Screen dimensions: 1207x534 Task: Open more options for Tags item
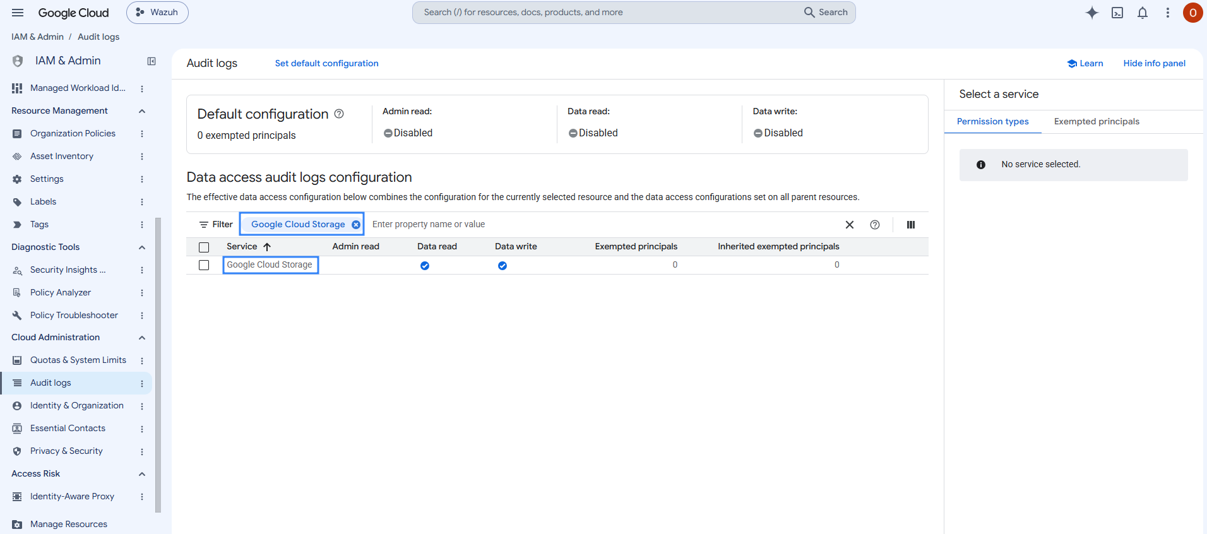pos(142,225)
